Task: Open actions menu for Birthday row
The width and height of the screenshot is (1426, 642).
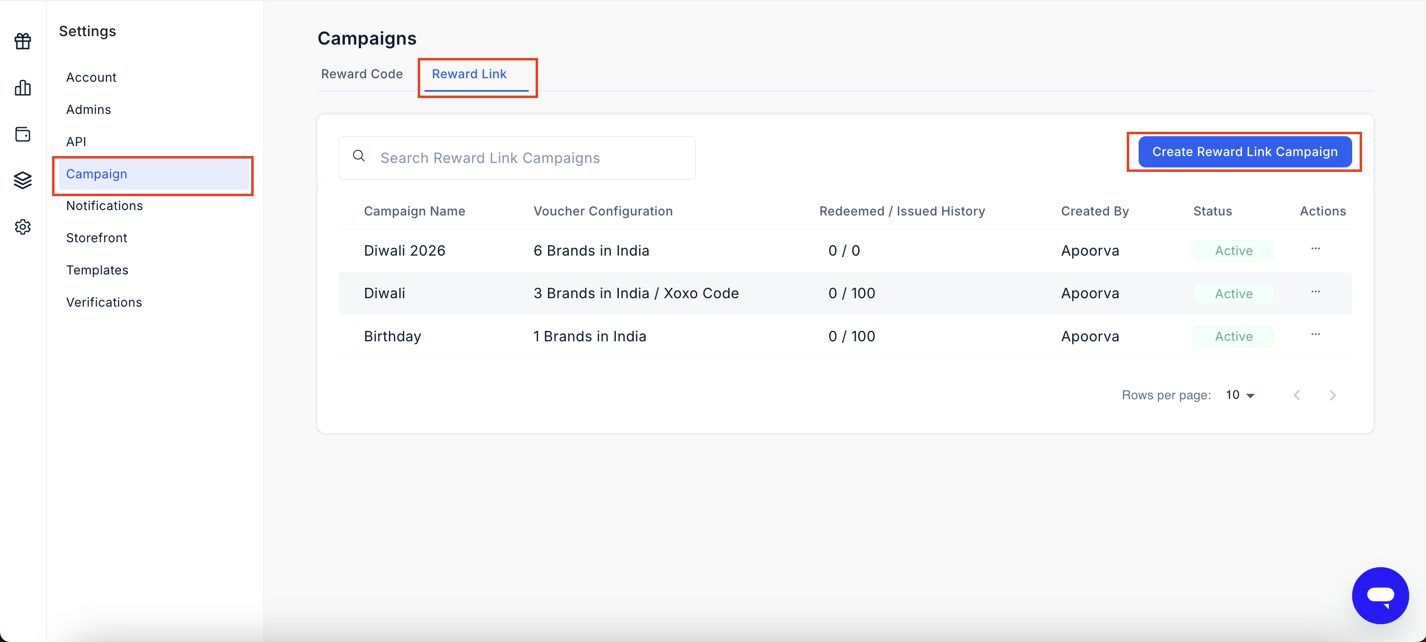Action: pyautogui.click(x=1316, y=334)
